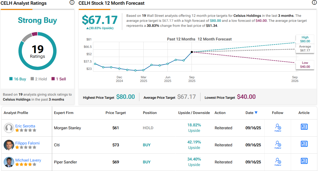Click the Average $67.17 forecast label
This screenshot has height=171, width=319.
(x=305, y=48)
